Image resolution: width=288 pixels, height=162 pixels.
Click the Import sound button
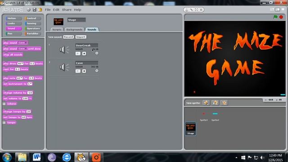point(81,37)
